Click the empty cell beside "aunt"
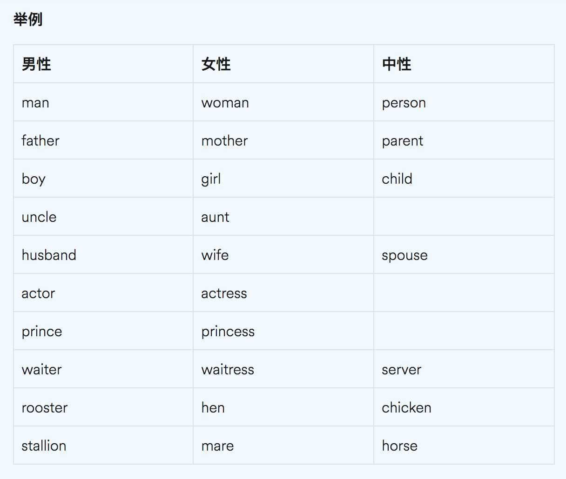Viewport: 566px width, 479px height. click(x=464, y=217)
